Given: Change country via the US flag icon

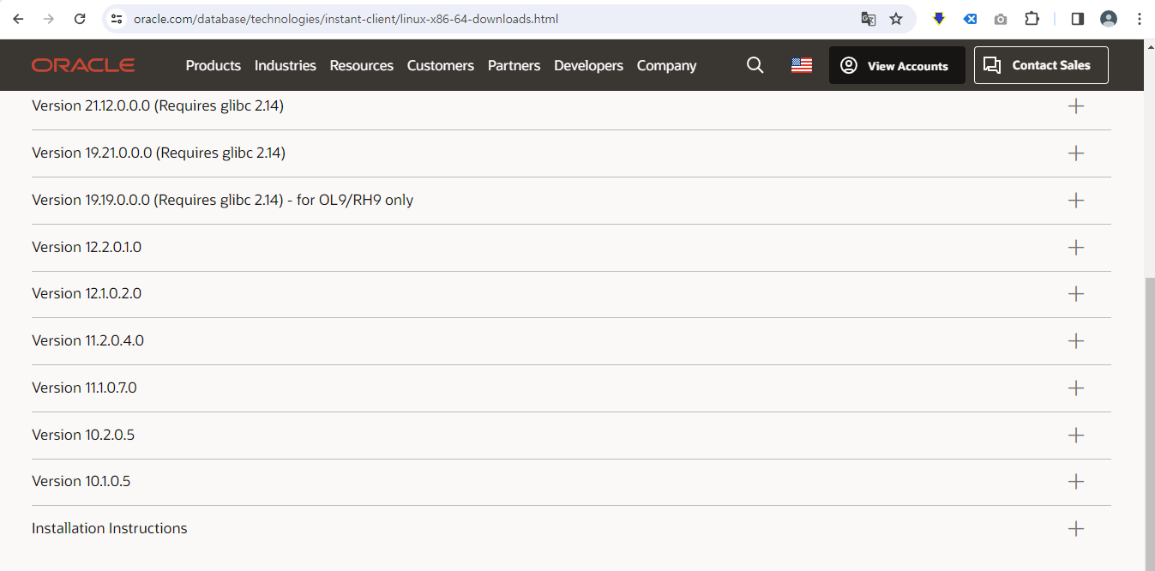Looking at the screenshot, I should [x=802, y=65].
